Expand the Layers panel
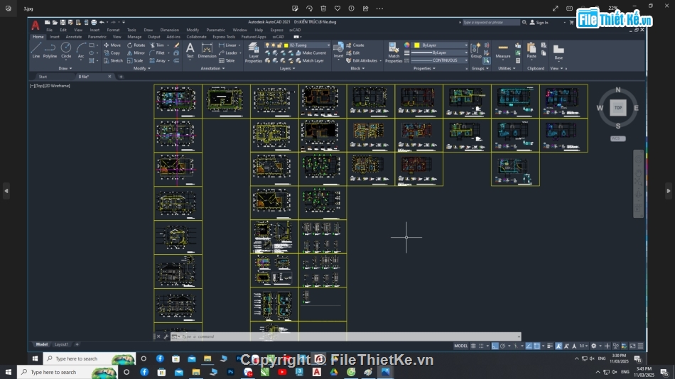Image resolution: width=675 pixels, height=379 pixels. click(287, 68)
